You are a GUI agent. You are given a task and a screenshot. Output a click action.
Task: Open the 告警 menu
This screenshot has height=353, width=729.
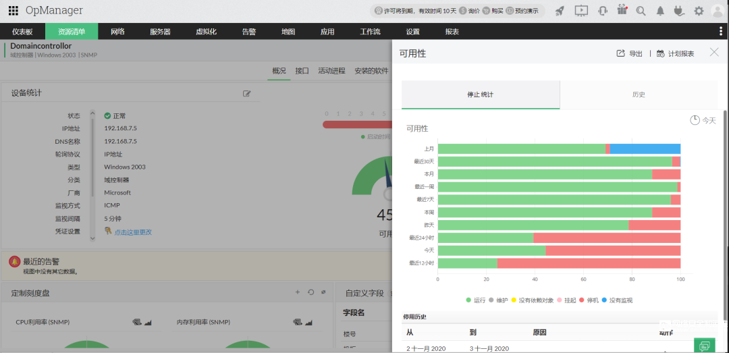coord(248,32)
